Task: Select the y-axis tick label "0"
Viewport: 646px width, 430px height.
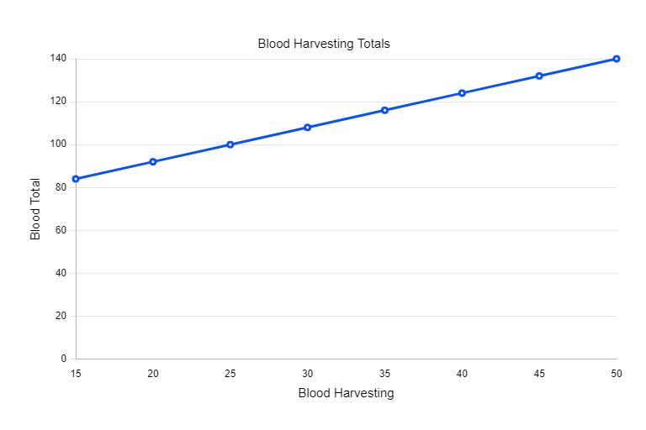Action: coord(63,359)
